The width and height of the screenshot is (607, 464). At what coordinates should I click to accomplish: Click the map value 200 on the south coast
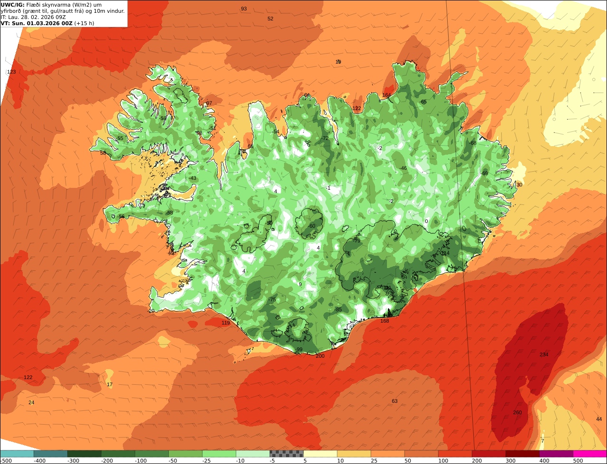click(320, 356)
